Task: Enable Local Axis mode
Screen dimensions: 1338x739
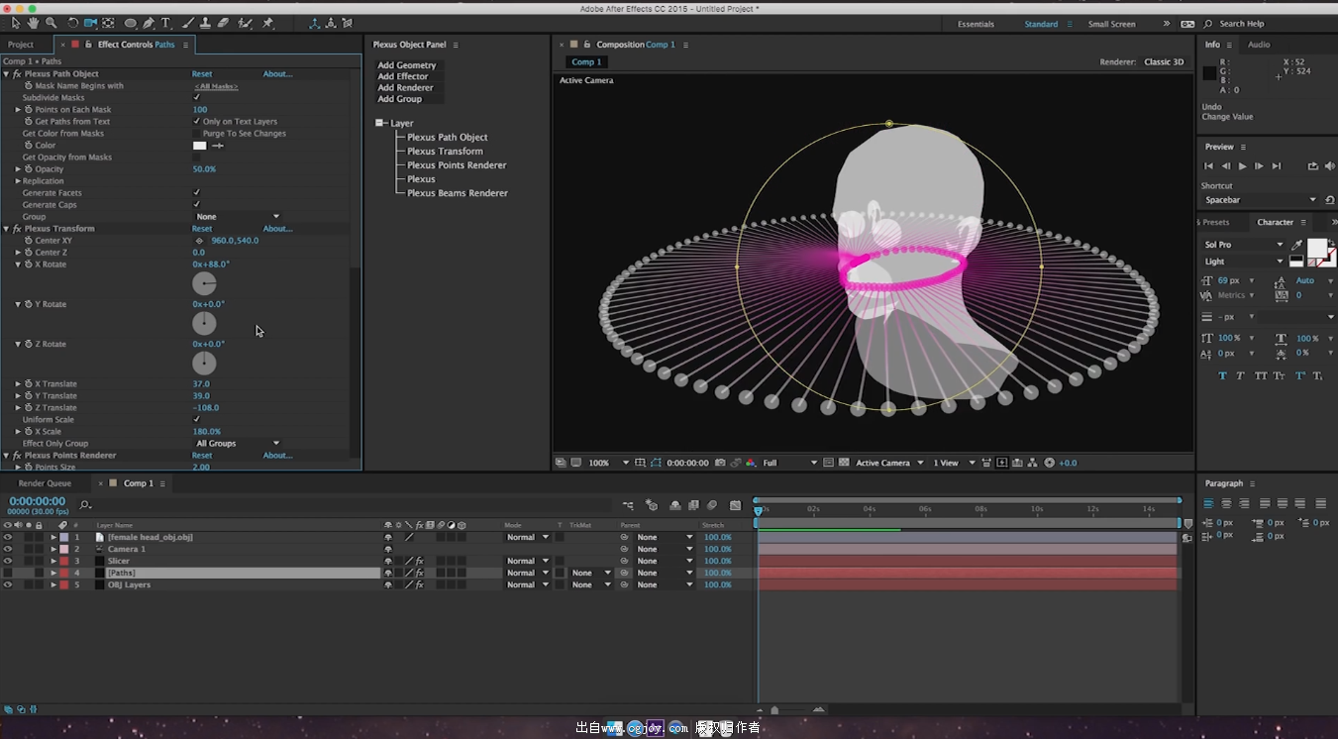Action: tap(314, 23)
